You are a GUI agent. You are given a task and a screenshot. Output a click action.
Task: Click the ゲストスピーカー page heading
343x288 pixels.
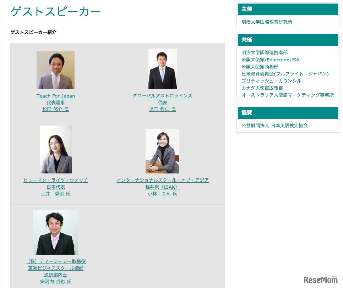pos(55,11)
